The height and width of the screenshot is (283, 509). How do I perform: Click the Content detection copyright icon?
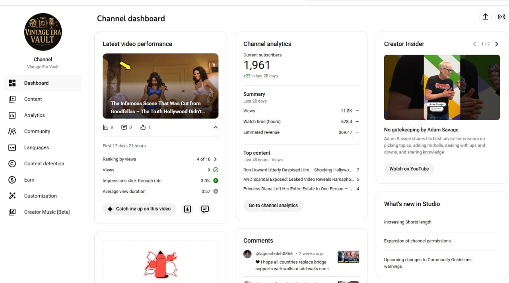click(x=12, y=164)
